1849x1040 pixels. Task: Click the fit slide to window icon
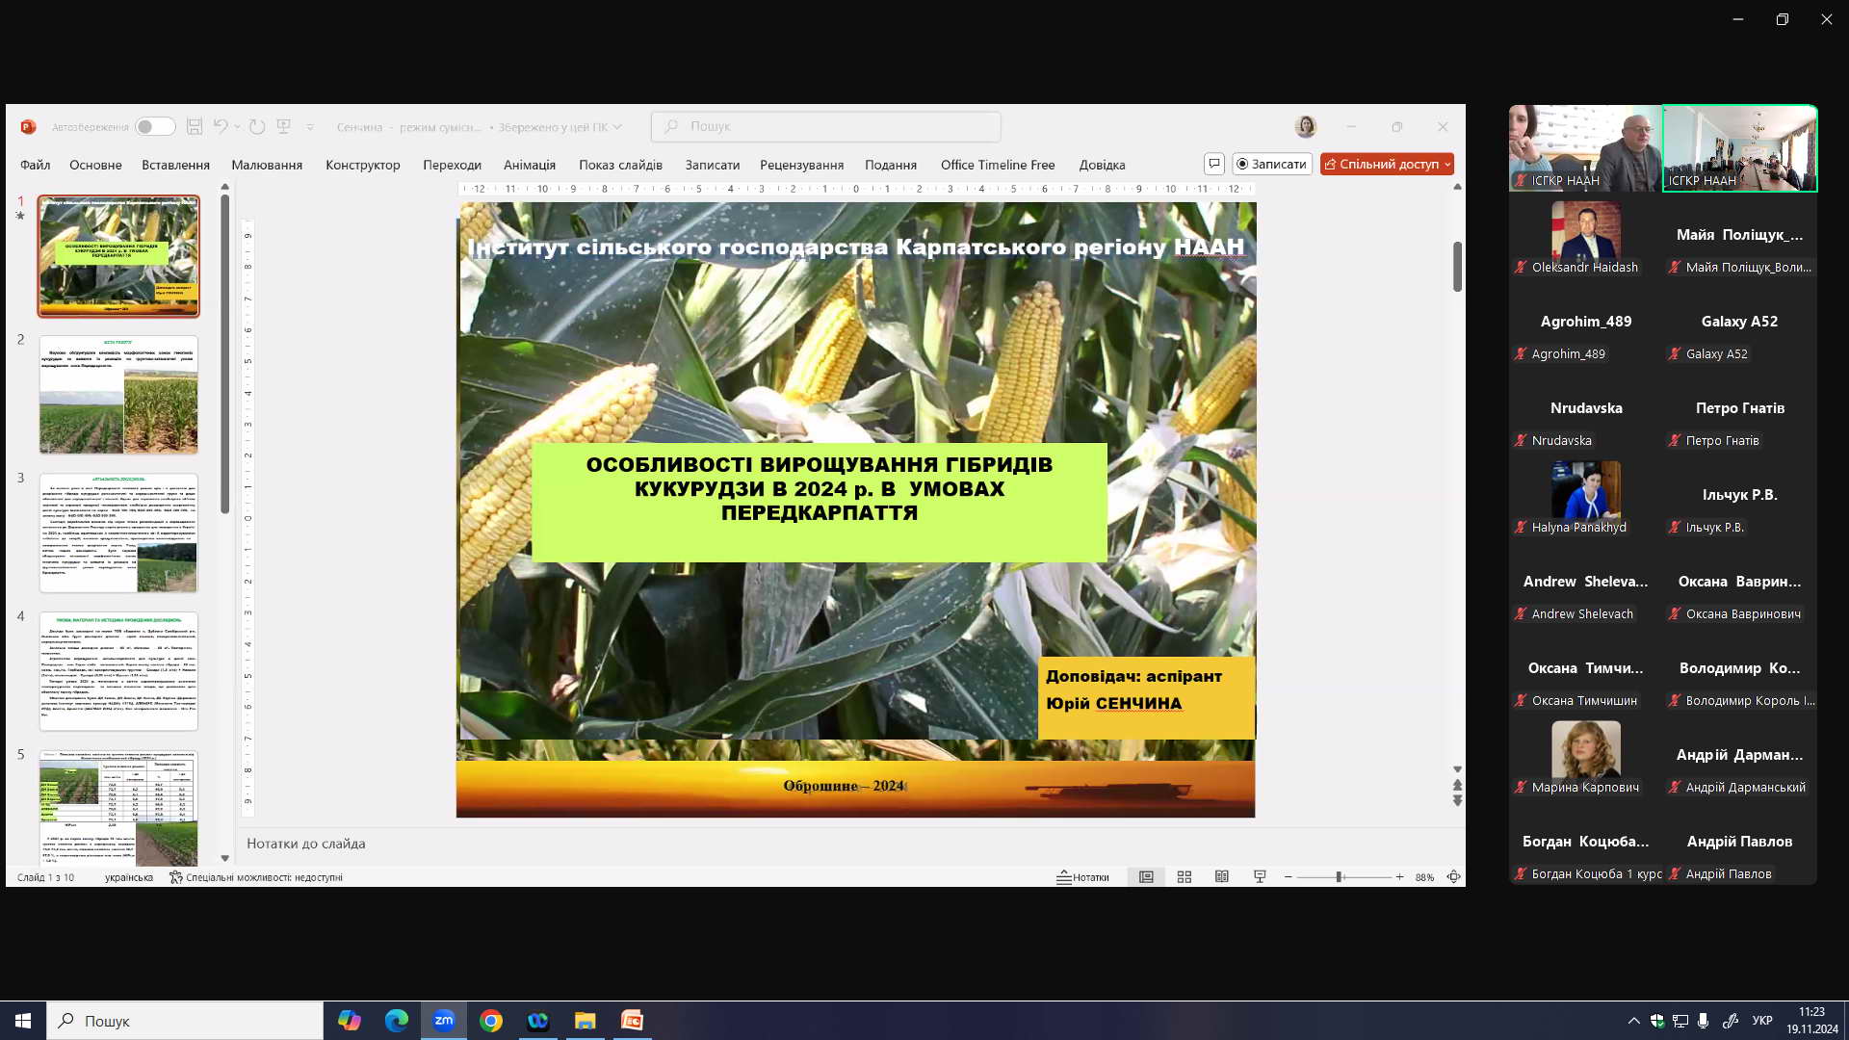point(1453,877)
